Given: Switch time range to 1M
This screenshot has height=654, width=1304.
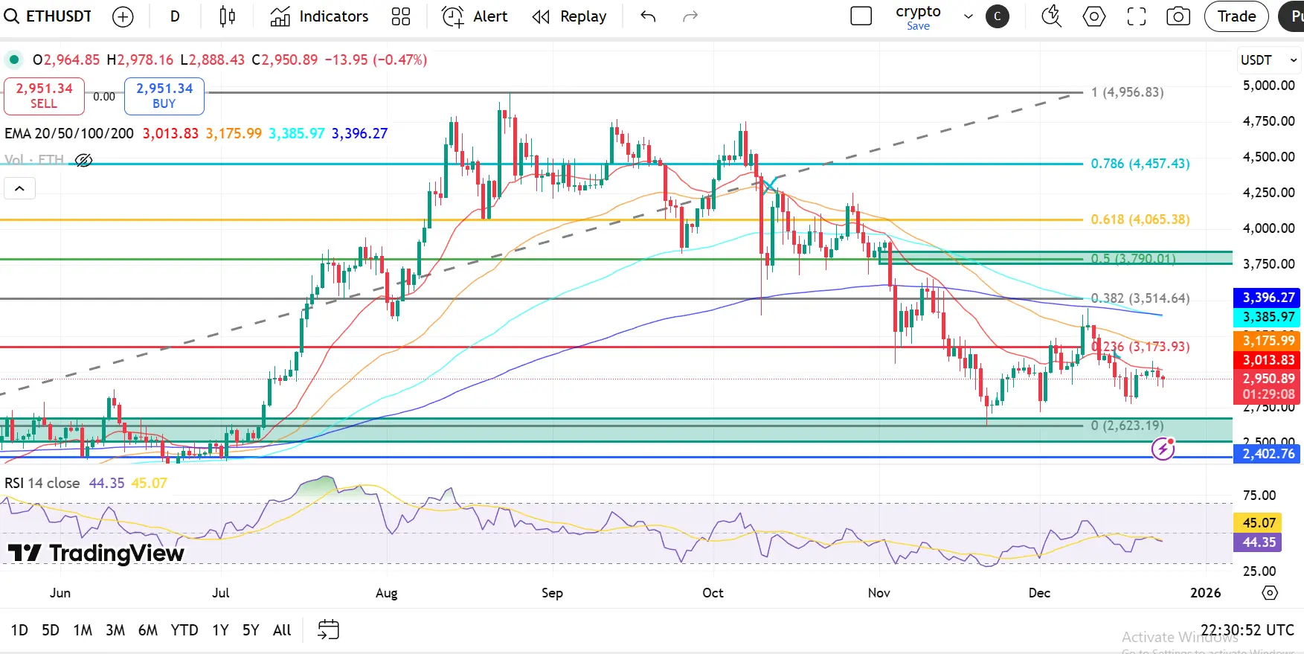Looking at the screenshot, I should pyautogui.click(x=83, y=630).
